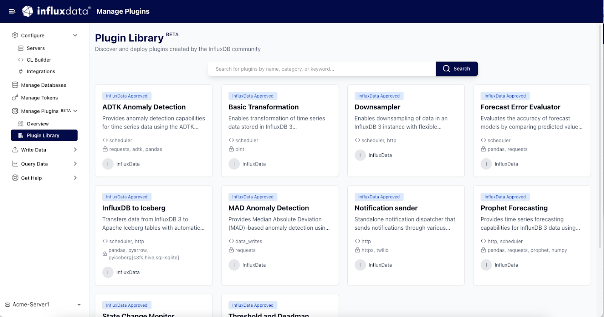Click the CL Builder code icon
604x317 pixels.
pyautogui.click(x=21, y=60)
